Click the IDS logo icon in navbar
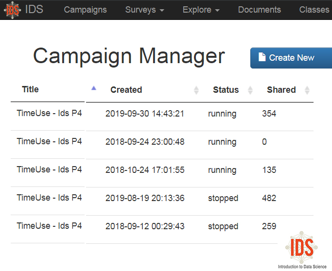The width and height of the screenshot is (332, 271). 13,10
